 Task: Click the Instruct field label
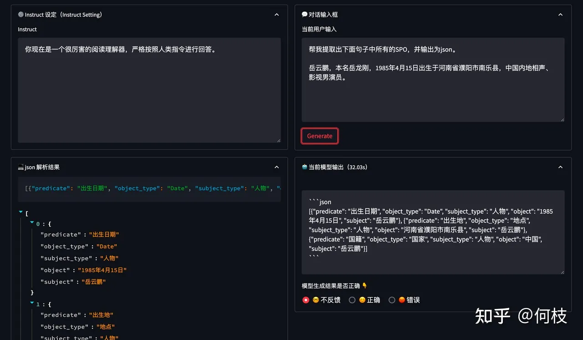(x=27, y=29)
